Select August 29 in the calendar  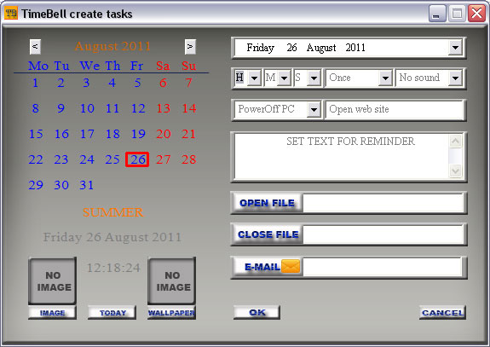pos(36,185)
